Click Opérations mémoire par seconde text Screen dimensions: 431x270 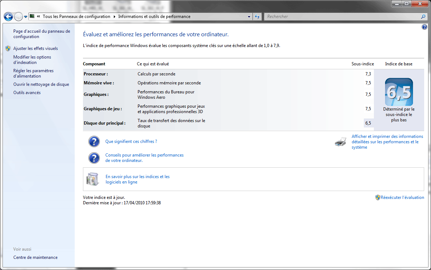tap(169, 83)
